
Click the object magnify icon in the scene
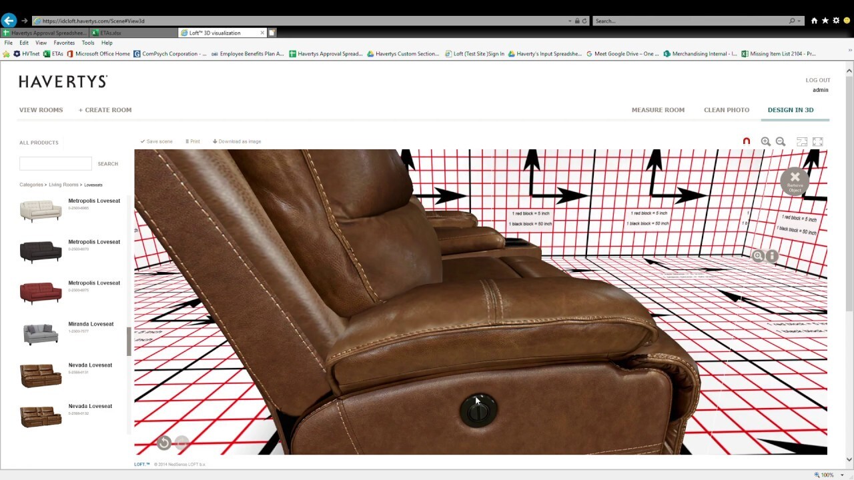coord(758,256)
